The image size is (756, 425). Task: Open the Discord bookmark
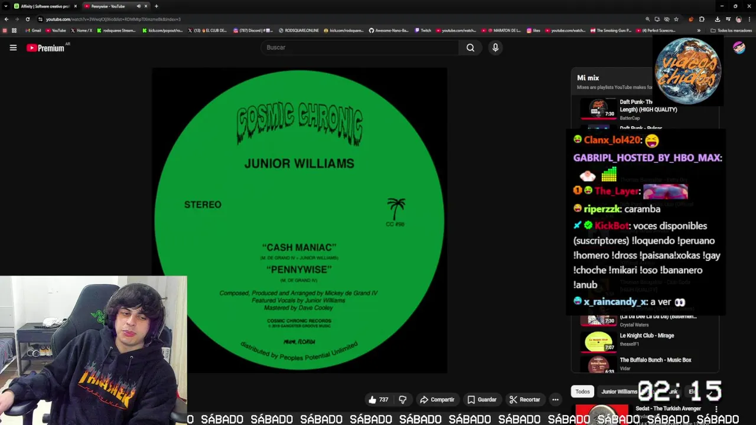(253, 30)
